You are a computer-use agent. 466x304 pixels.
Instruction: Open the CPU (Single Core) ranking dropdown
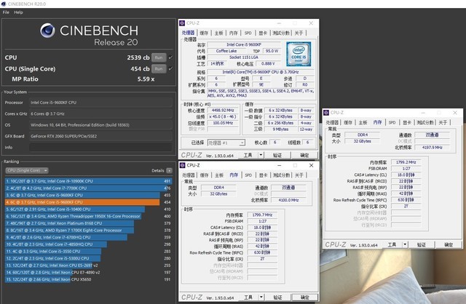(27, 170)
